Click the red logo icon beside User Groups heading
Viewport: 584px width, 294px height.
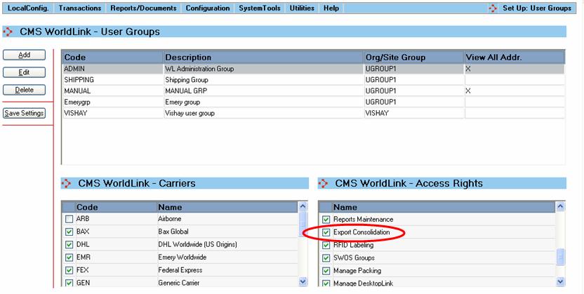pyautogui.click(x=8, y=32)
